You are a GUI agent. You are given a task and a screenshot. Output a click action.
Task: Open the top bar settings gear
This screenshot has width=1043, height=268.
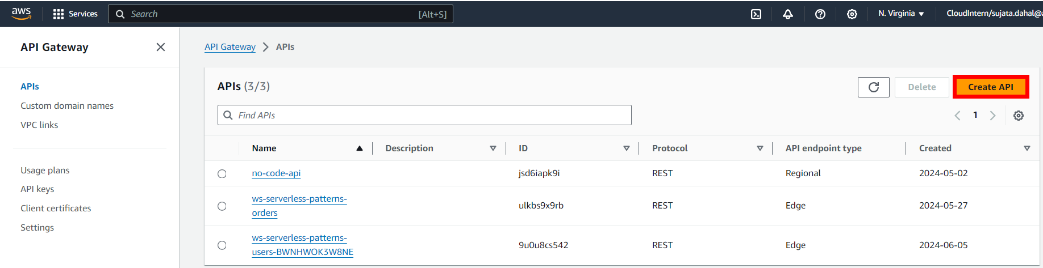(852, 14)
